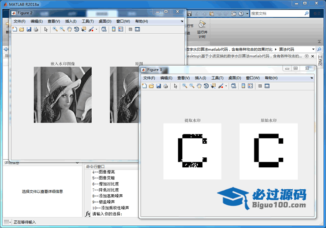Screen dimensions: 326x228
Task: Click New Figure icon in Figure 2 toolbar
Action: click(15, 29)
